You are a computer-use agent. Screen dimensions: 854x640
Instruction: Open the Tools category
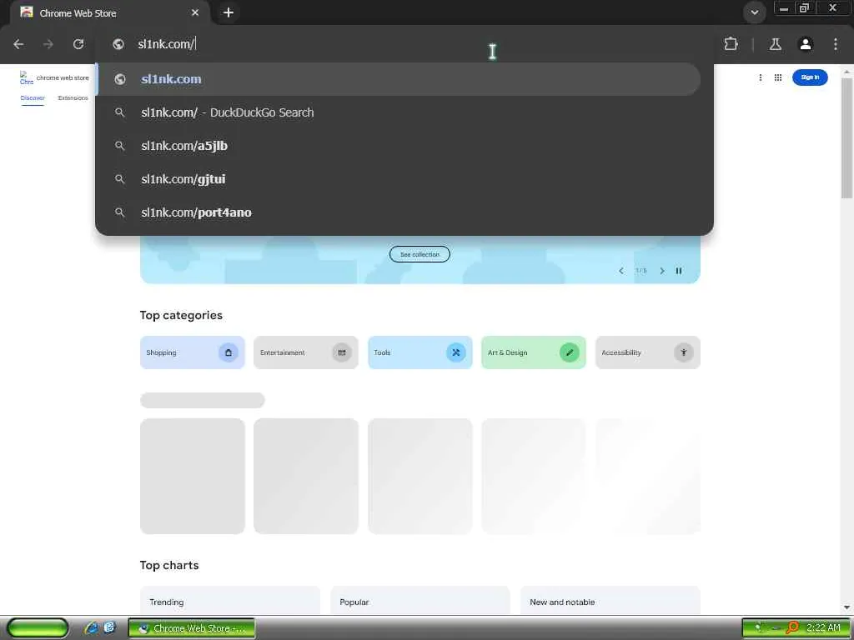[x=420, y=352]
